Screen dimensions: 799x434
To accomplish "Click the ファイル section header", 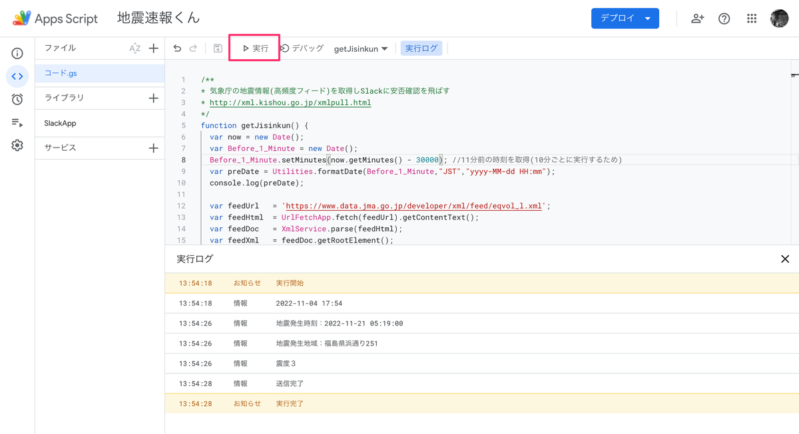I will pos(60,49).
